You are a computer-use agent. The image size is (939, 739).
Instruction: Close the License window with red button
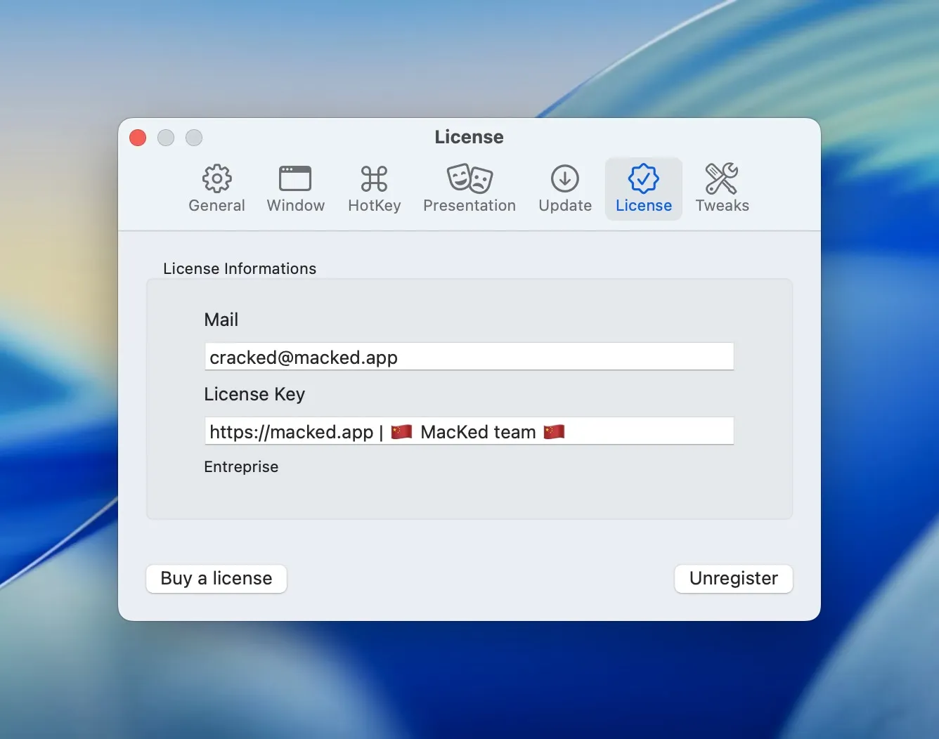[138, 138]
